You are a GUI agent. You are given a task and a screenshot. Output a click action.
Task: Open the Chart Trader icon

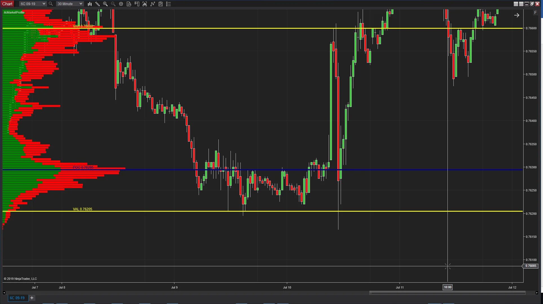tap(137, 4)
